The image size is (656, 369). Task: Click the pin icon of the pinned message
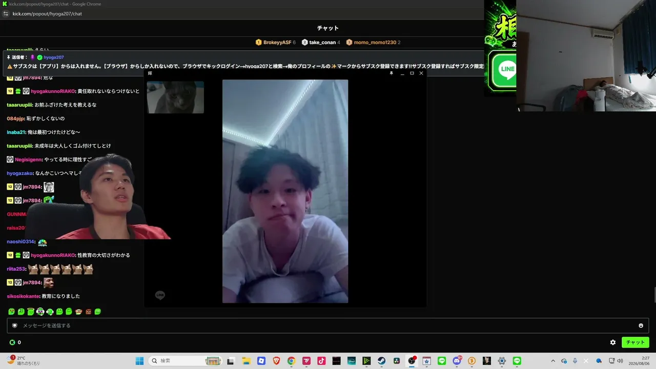click(x=9, y=57)
